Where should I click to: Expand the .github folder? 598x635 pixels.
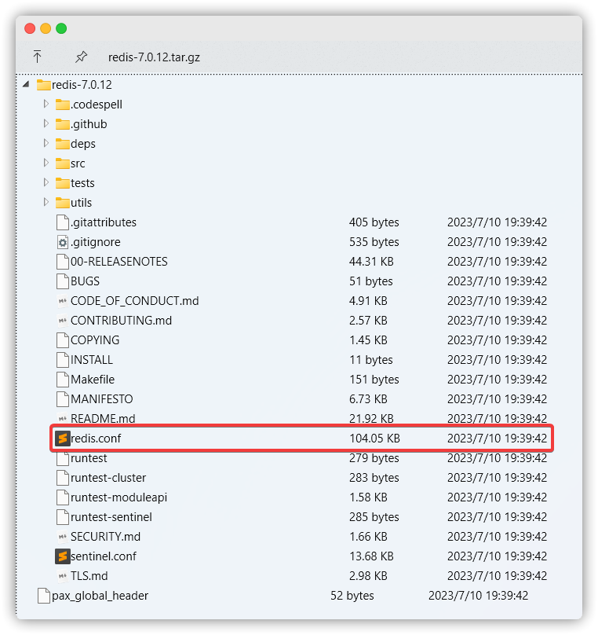pyautogui.click(x=46, y=123)
